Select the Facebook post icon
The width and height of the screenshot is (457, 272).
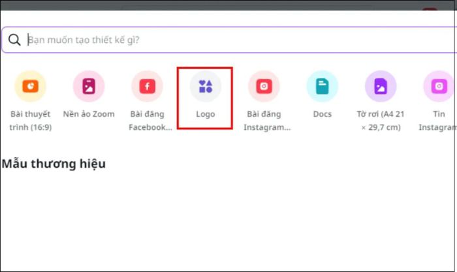[x=147, y=86]
